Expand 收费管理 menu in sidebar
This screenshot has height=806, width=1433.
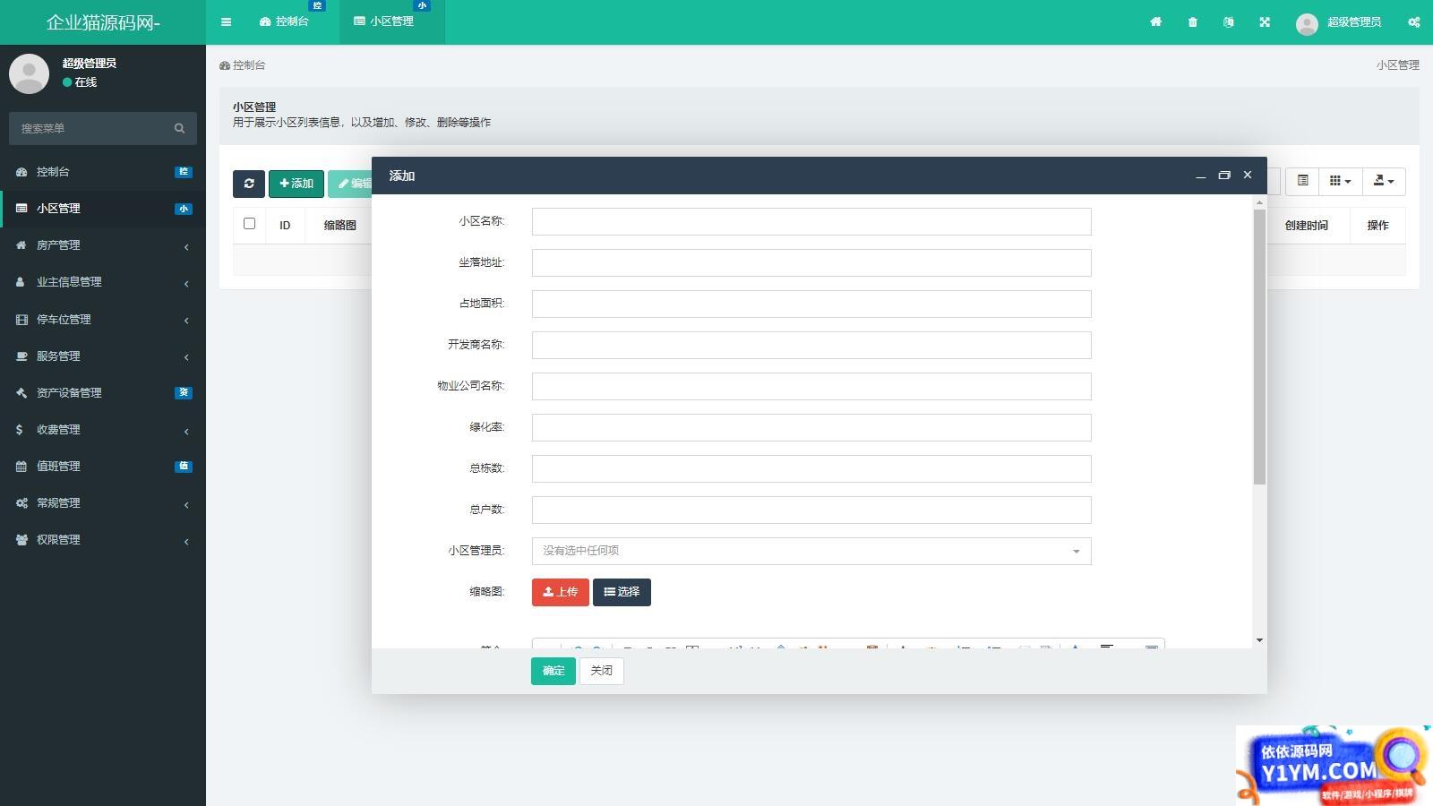(103, 429)
